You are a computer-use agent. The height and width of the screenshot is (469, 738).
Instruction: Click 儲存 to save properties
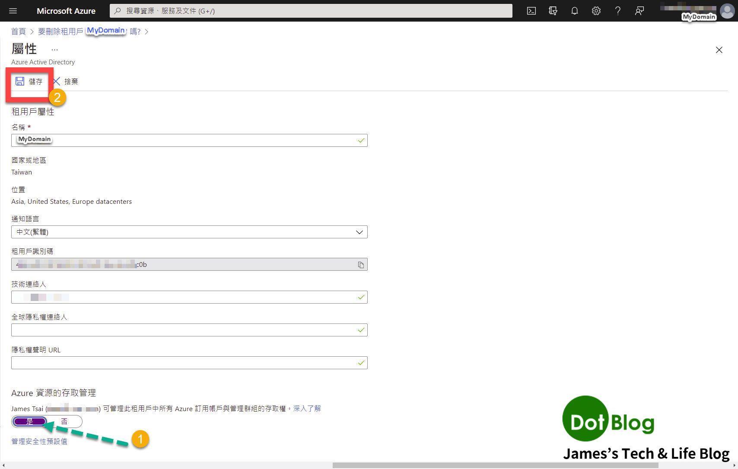tap(29, 81)
